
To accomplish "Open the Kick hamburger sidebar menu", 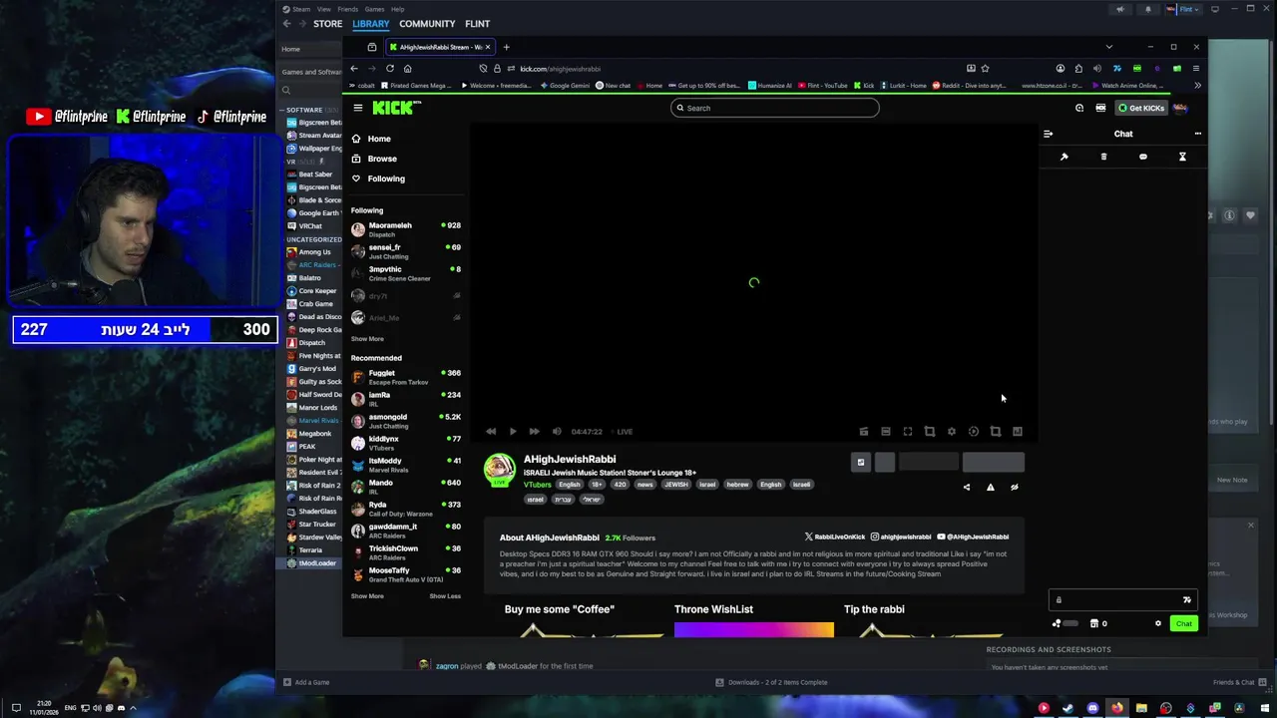I will tap(358, 108).
